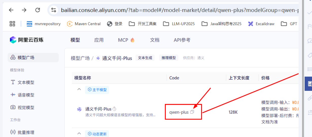312x137 pixels.
Task: Open the 开发工具集 bookmark folder
Action: (x=143, y=24)
